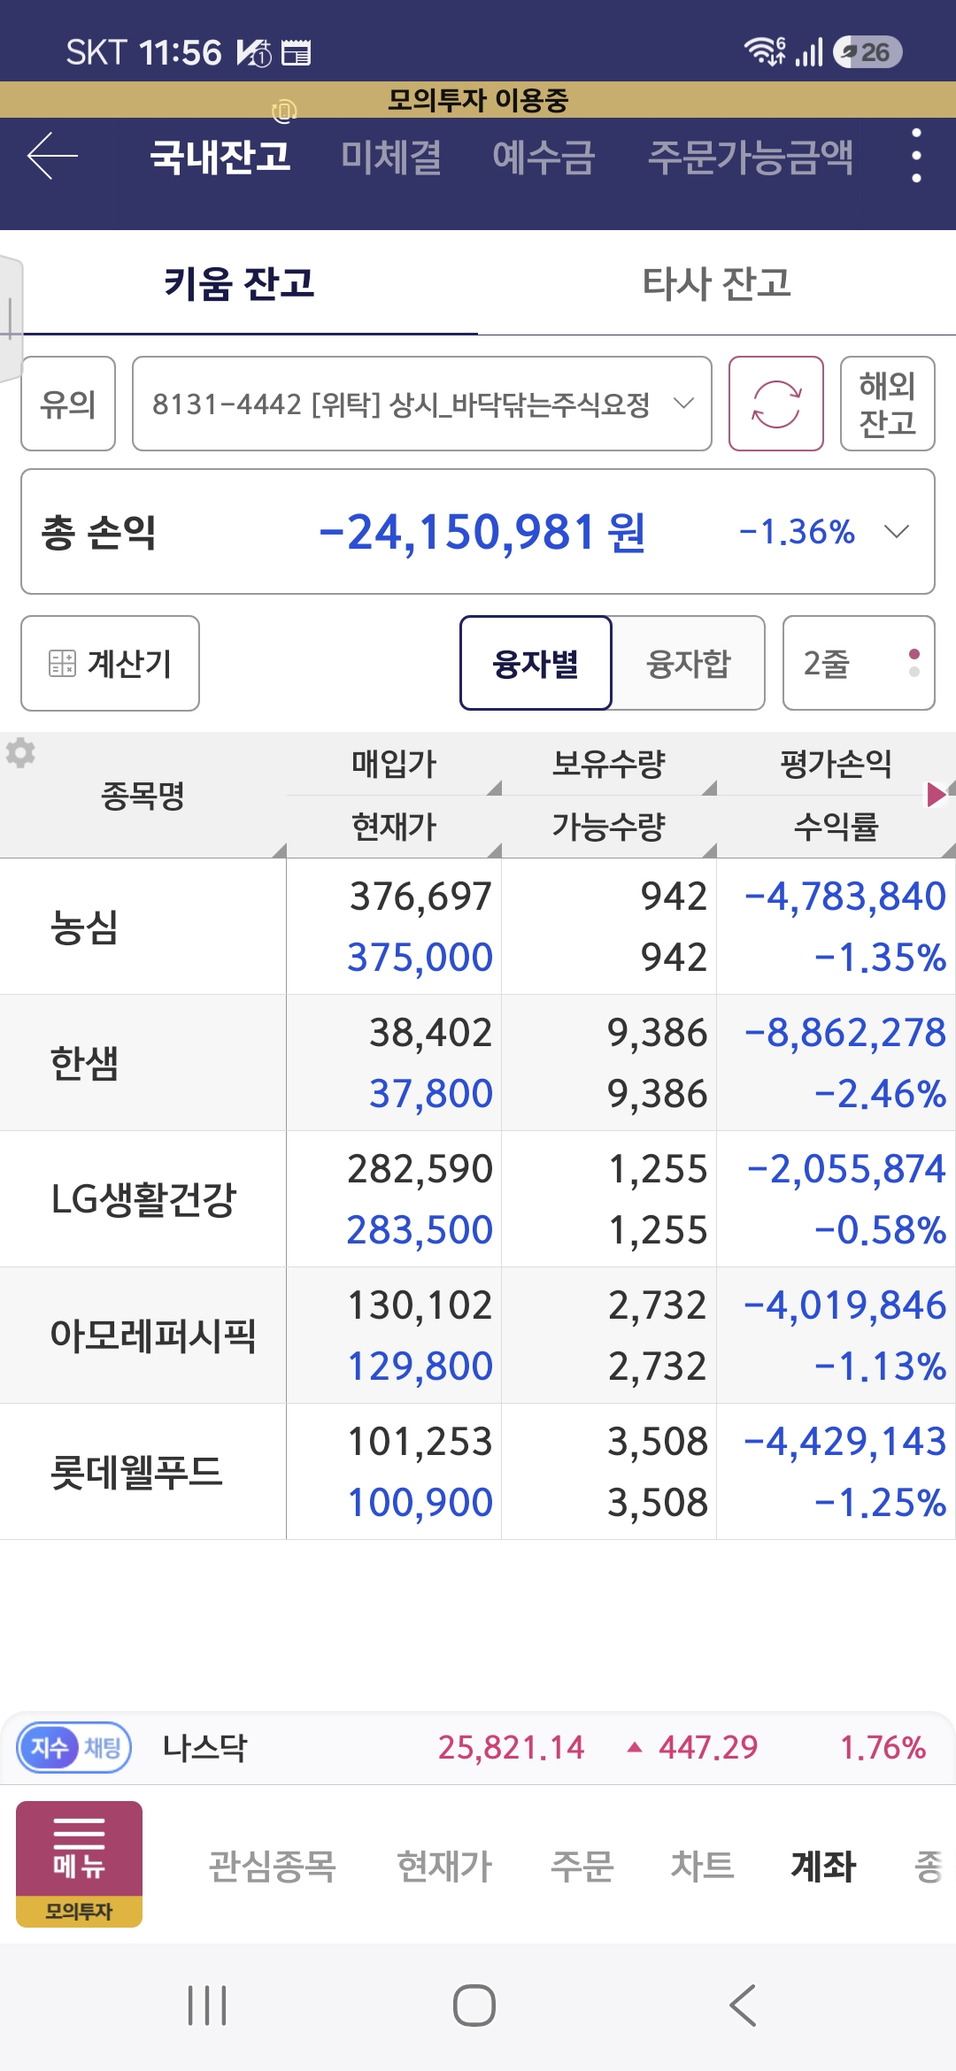Viewport: 956px width, 2071px height.
Task: Tap 한샘 current price 37,800
Action: pos(431,1093)
